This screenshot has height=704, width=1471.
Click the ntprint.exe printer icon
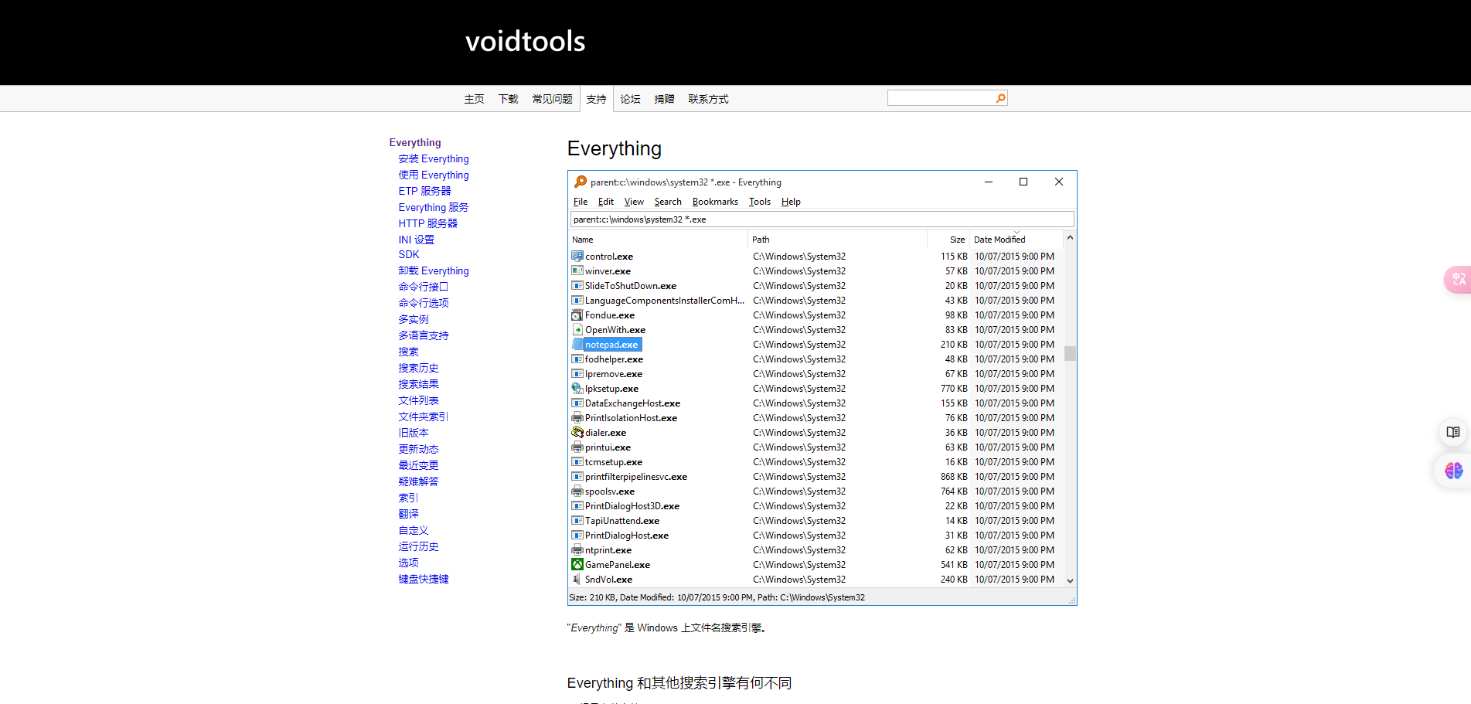[x=577, y=549]
